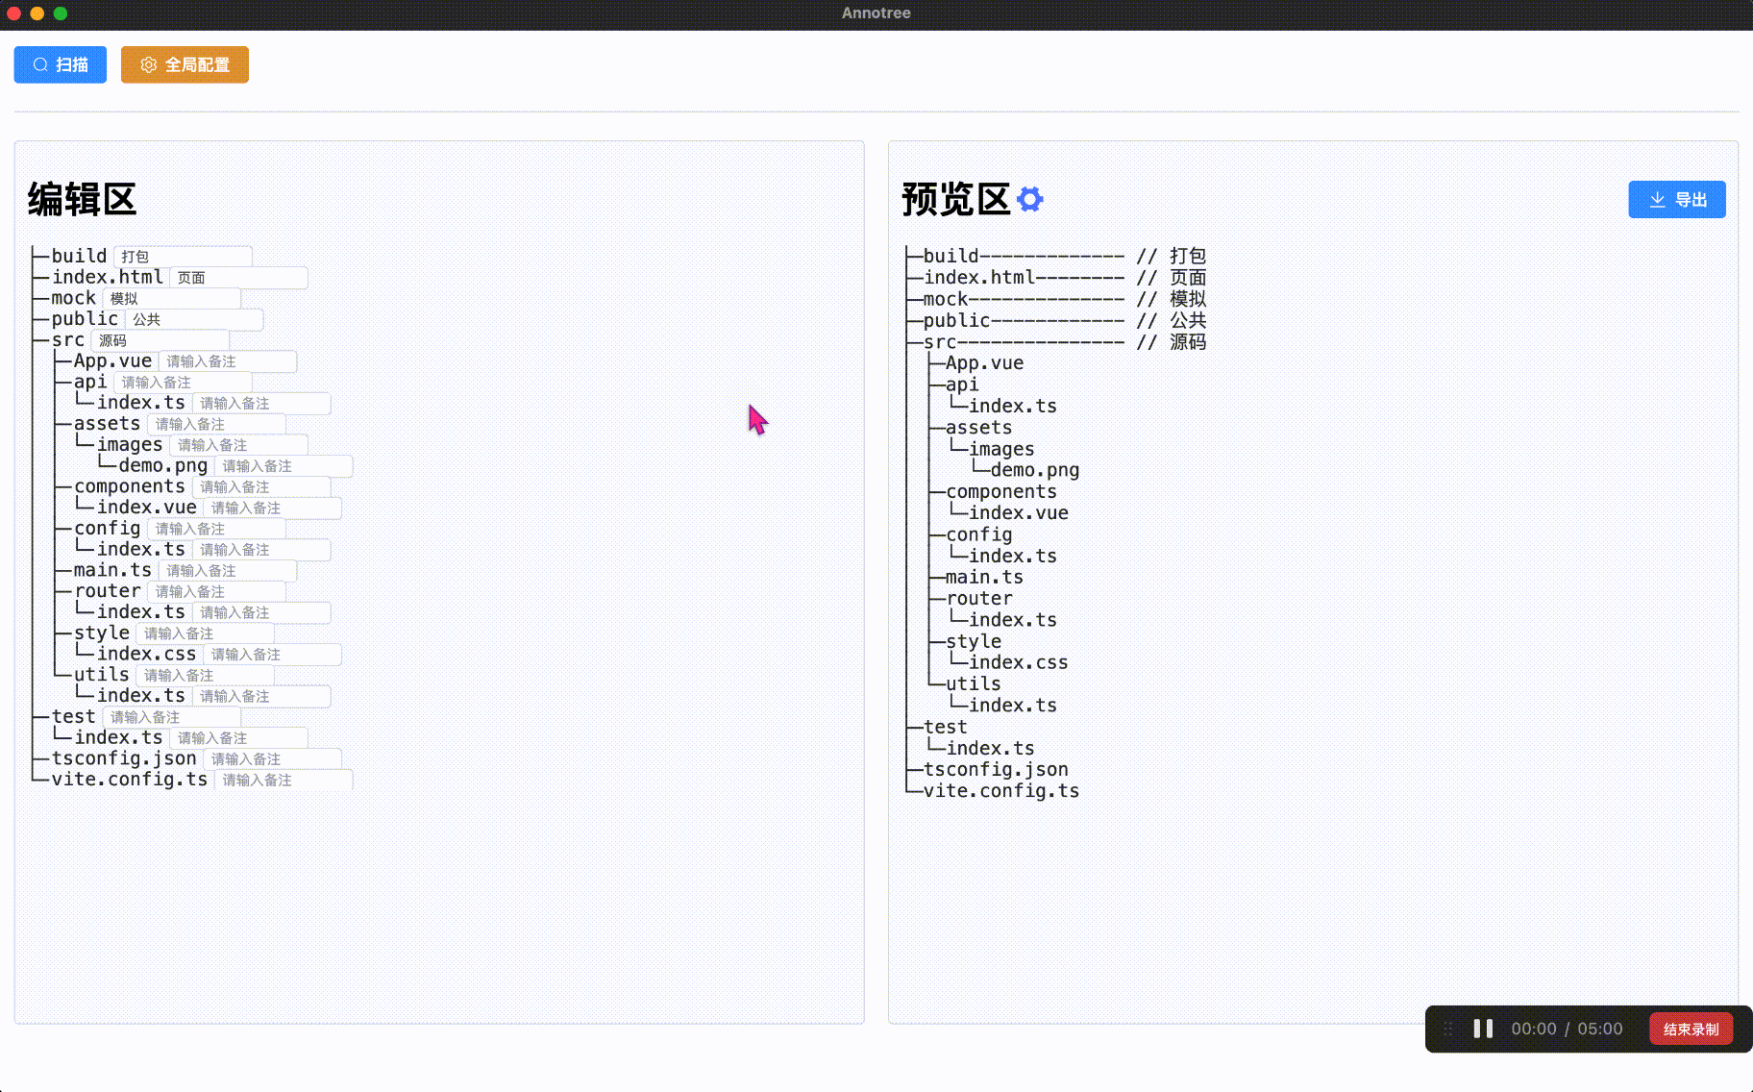Start a scan with the 扫描 button
The height and width of the screenshot is (1092, 1753).
(60, 64)
